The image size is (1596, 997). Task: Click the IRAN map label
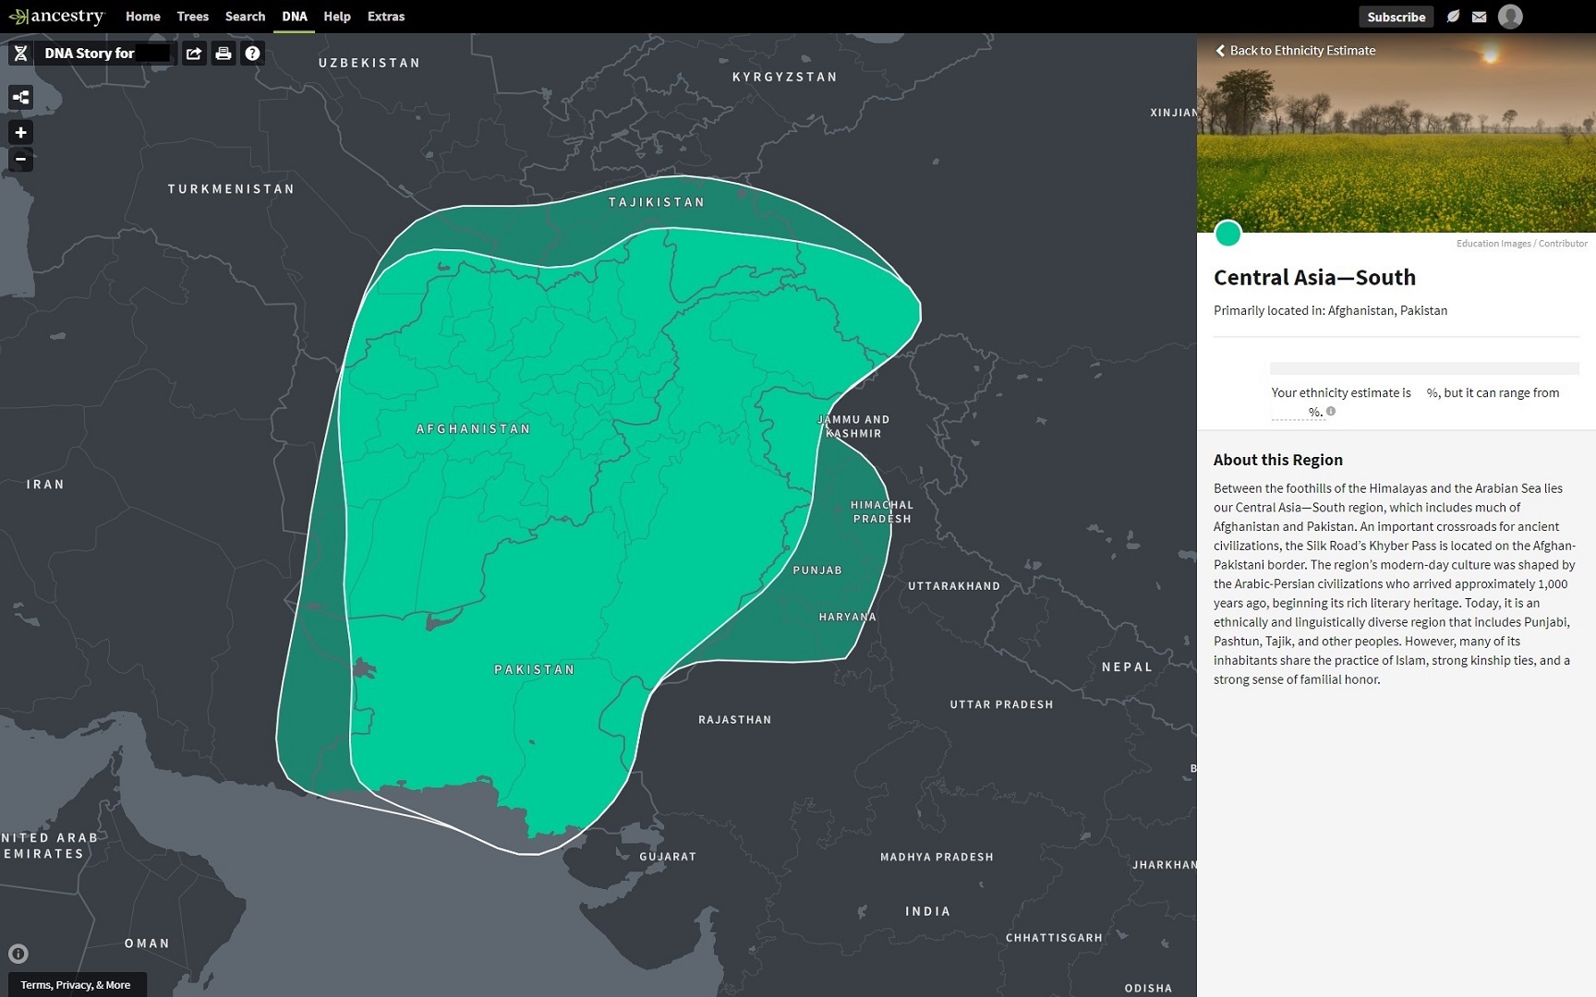pos(45,485)
